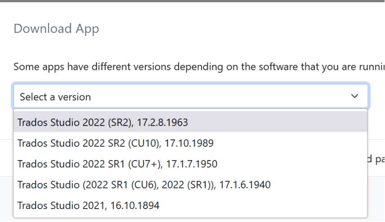Collapse the version list using the chevron
Viewport: 385px width, 222px height.
pyautogui.click(x=355, y=96)
